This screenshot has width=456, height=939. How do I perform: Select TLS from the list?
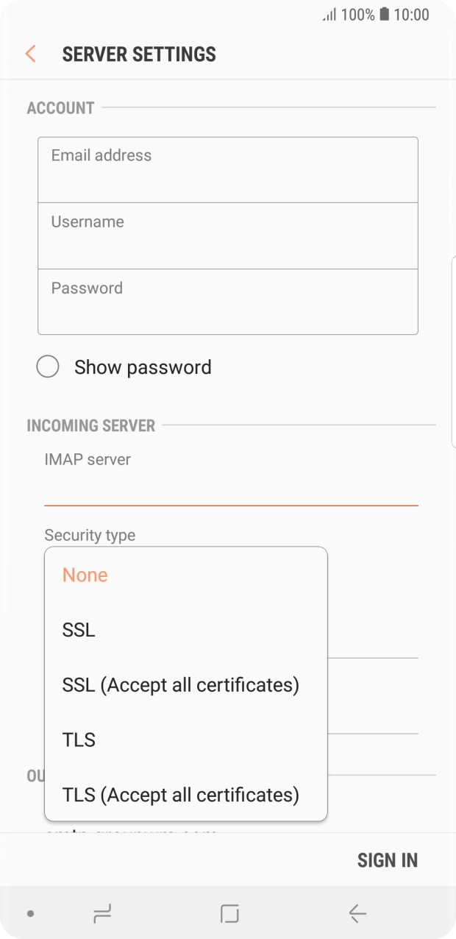79,740
